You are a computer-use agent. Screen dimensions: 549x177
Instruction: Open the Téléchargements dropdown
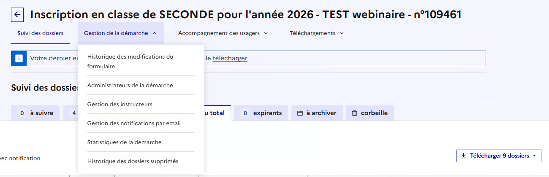pyautogui.click(x=317, y=33)
